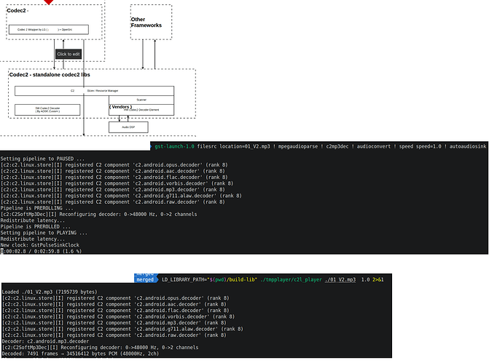489x363 pixels.
Task: Click g711.alaw.decoder line in upper terminal
Action: pos(121,196)
